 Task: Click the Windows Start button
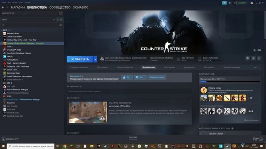pyautogui.click(x=3, y=146)
